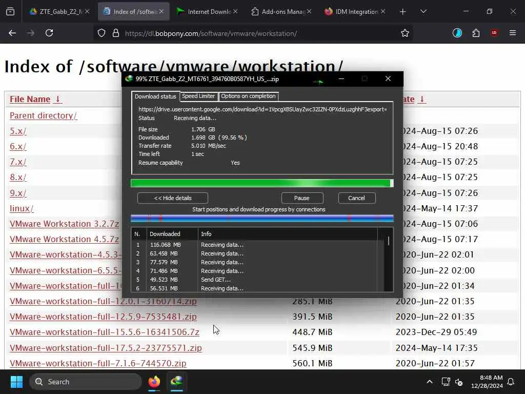The height and width of the screenshot is (394, 525).
Task: Open the network status tray icon
Action: (x=446, y=382)
